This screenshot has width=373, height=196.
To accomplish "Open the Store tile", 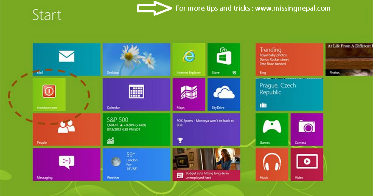I will 224,60.
